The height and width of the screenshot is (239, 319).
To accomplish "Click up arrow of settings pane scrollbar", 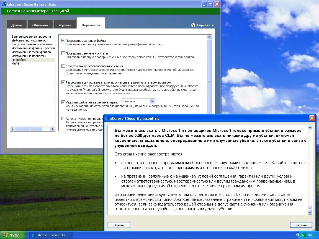I will (209, 37).
